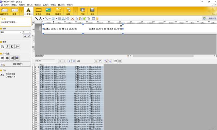Click horizontal scrollbar under label canvas
217x130 pixels.
tap(163, 56)
